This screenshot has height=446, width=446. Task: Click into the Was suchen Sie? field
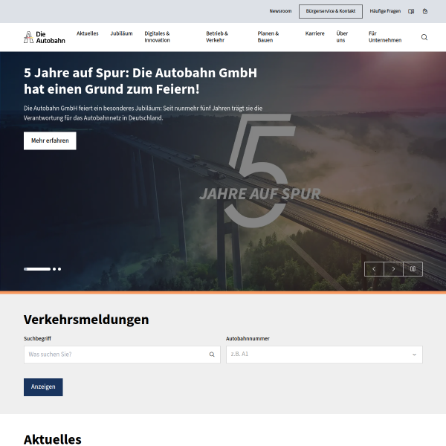point(122,355)
